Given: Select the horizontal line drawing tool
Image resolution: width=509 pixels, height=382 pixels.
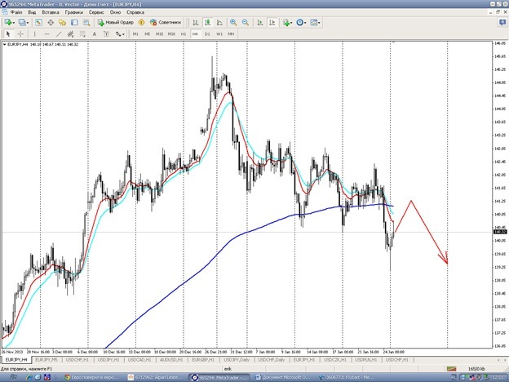Looking at the screenshot, I should click(x=46, y=34).
